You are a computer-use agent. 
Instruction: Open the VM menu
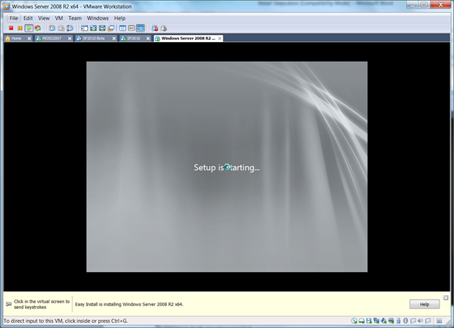tap(59, 18)
